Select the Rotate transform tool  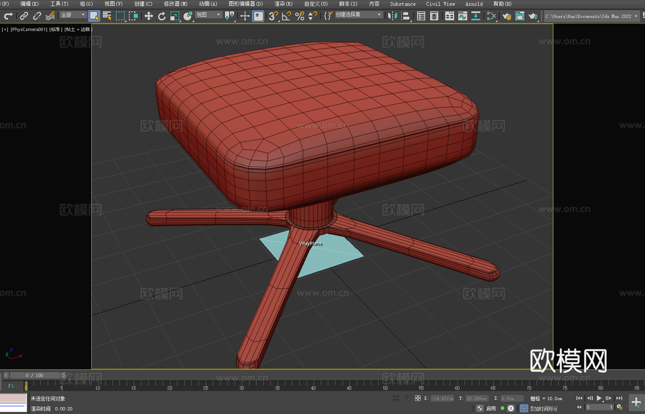coord(162,16)
